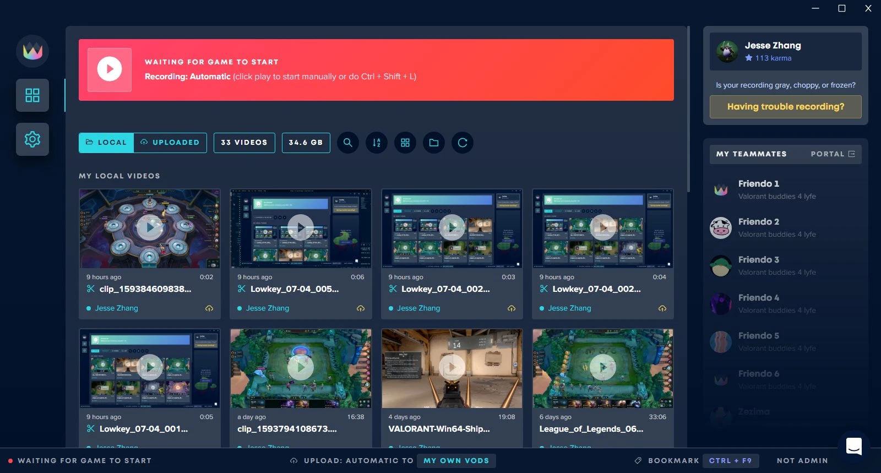The height and width of the screenshot is (473, 881).
Task: Click Having trouble recording button
Action: pos(785,107)
